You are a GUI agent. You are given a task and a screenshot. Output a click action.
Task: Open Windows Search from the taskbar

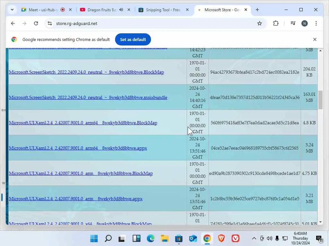click(108, 238)
